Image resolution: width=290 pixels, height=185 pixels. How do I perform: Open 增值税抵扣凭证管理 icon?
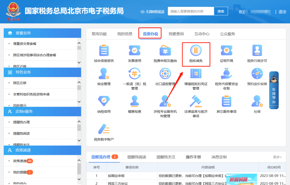click(196, 74)
